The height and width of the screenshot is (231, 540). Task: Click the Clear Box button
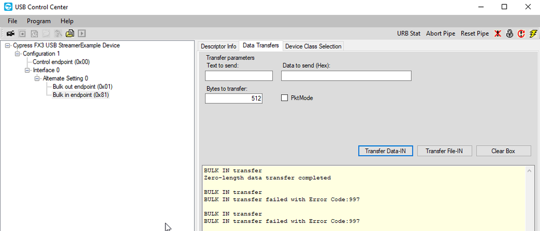pos(503,151)
